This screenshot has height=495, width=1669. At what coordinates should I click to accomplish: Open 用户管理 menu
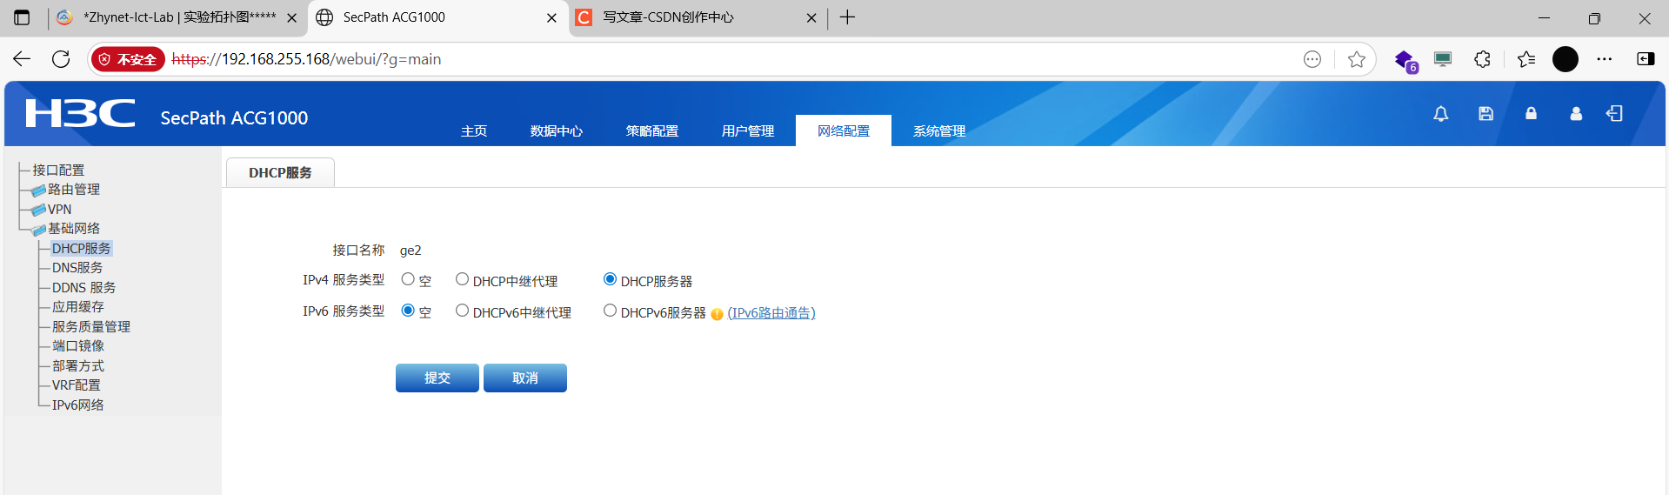[x=748, y=131]
